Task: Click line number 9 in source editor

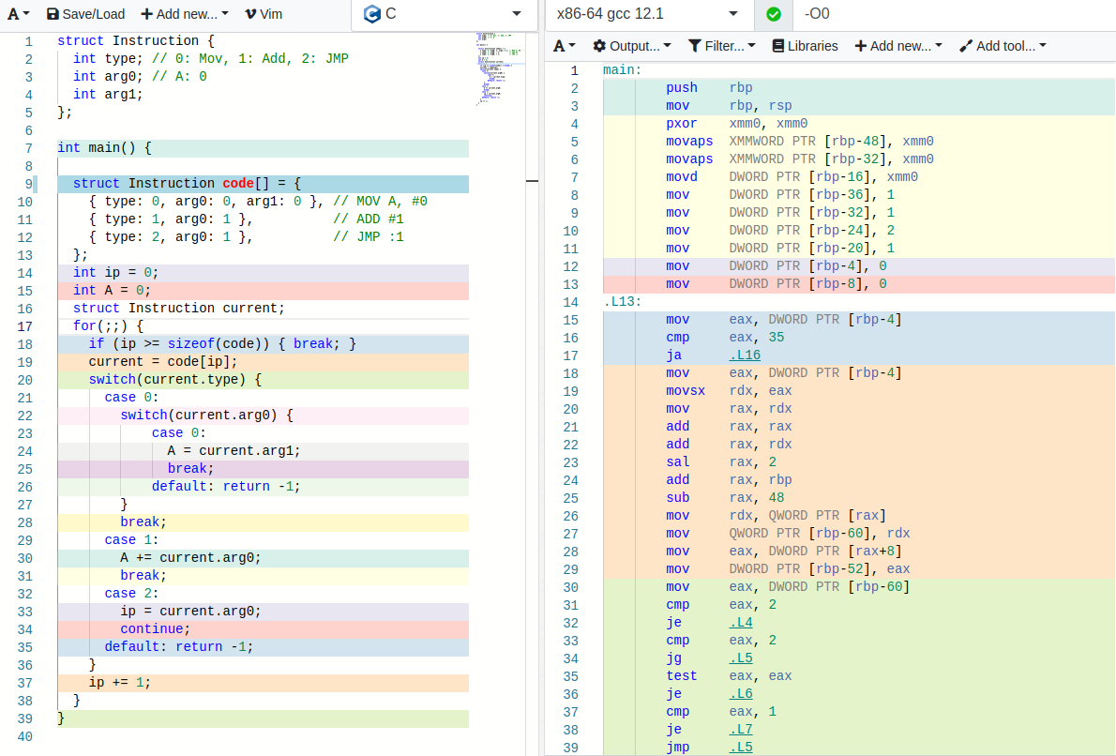Action: (28, 184)
